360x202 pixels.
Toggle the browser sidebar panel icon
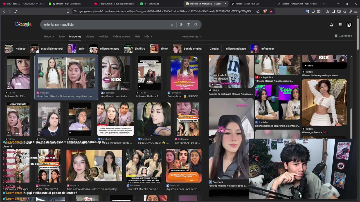click(333, 11)
